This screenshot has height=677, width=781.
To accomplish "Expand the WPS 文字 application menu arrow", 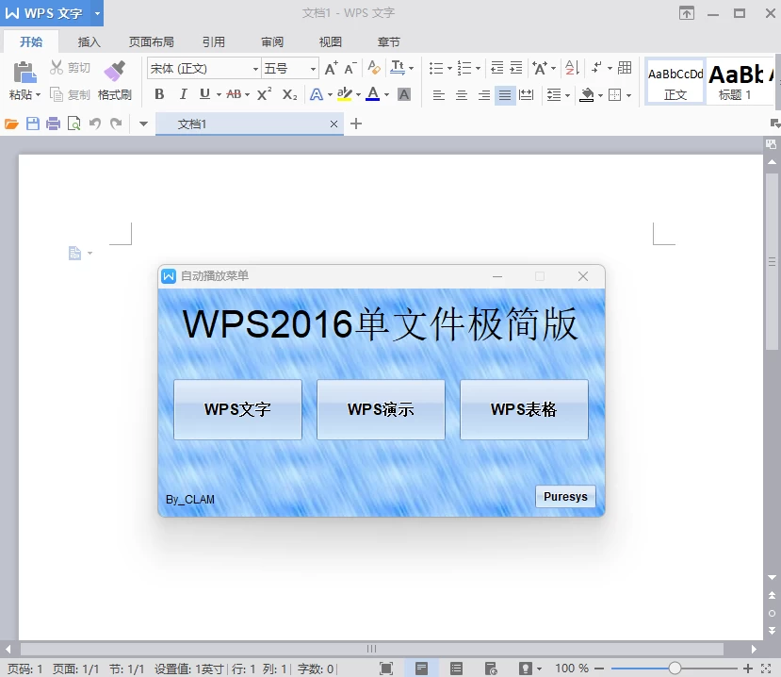I will (x=97, y=13).
